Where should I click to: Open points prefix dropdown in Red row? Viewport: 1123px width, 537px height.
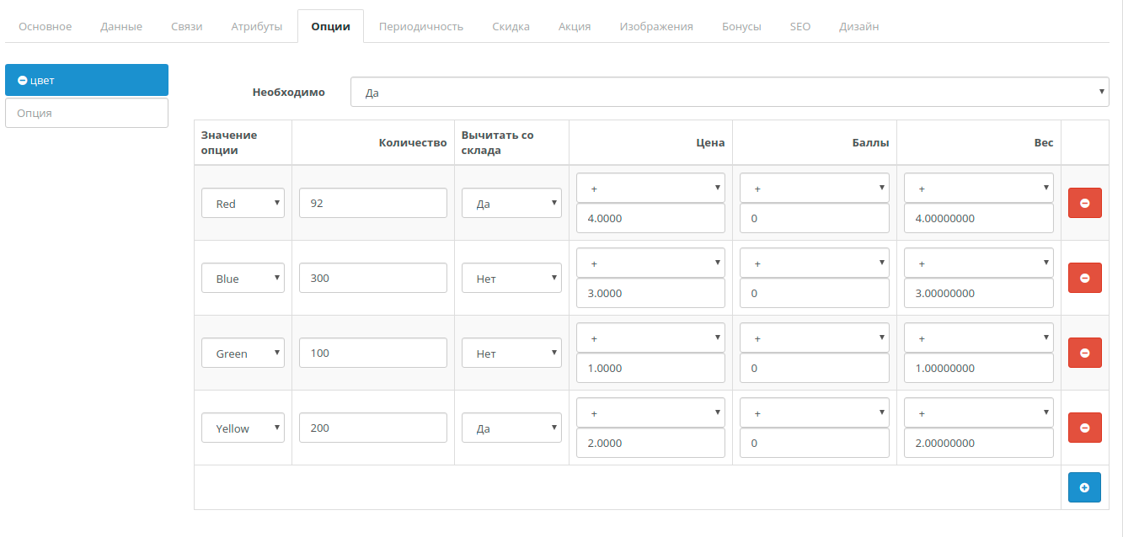(x=814, y=189)
